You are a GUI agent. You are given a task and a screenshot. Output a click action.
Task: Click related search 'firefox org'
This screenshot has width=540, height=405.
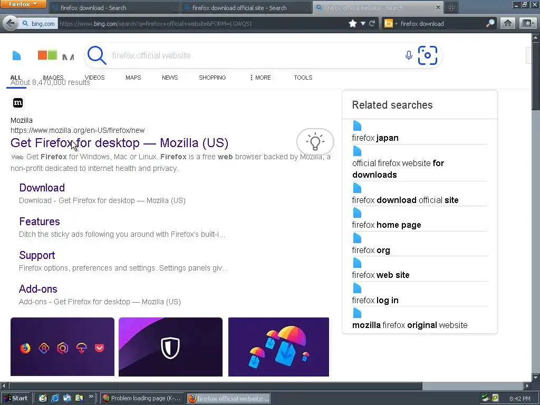point(371,250)
